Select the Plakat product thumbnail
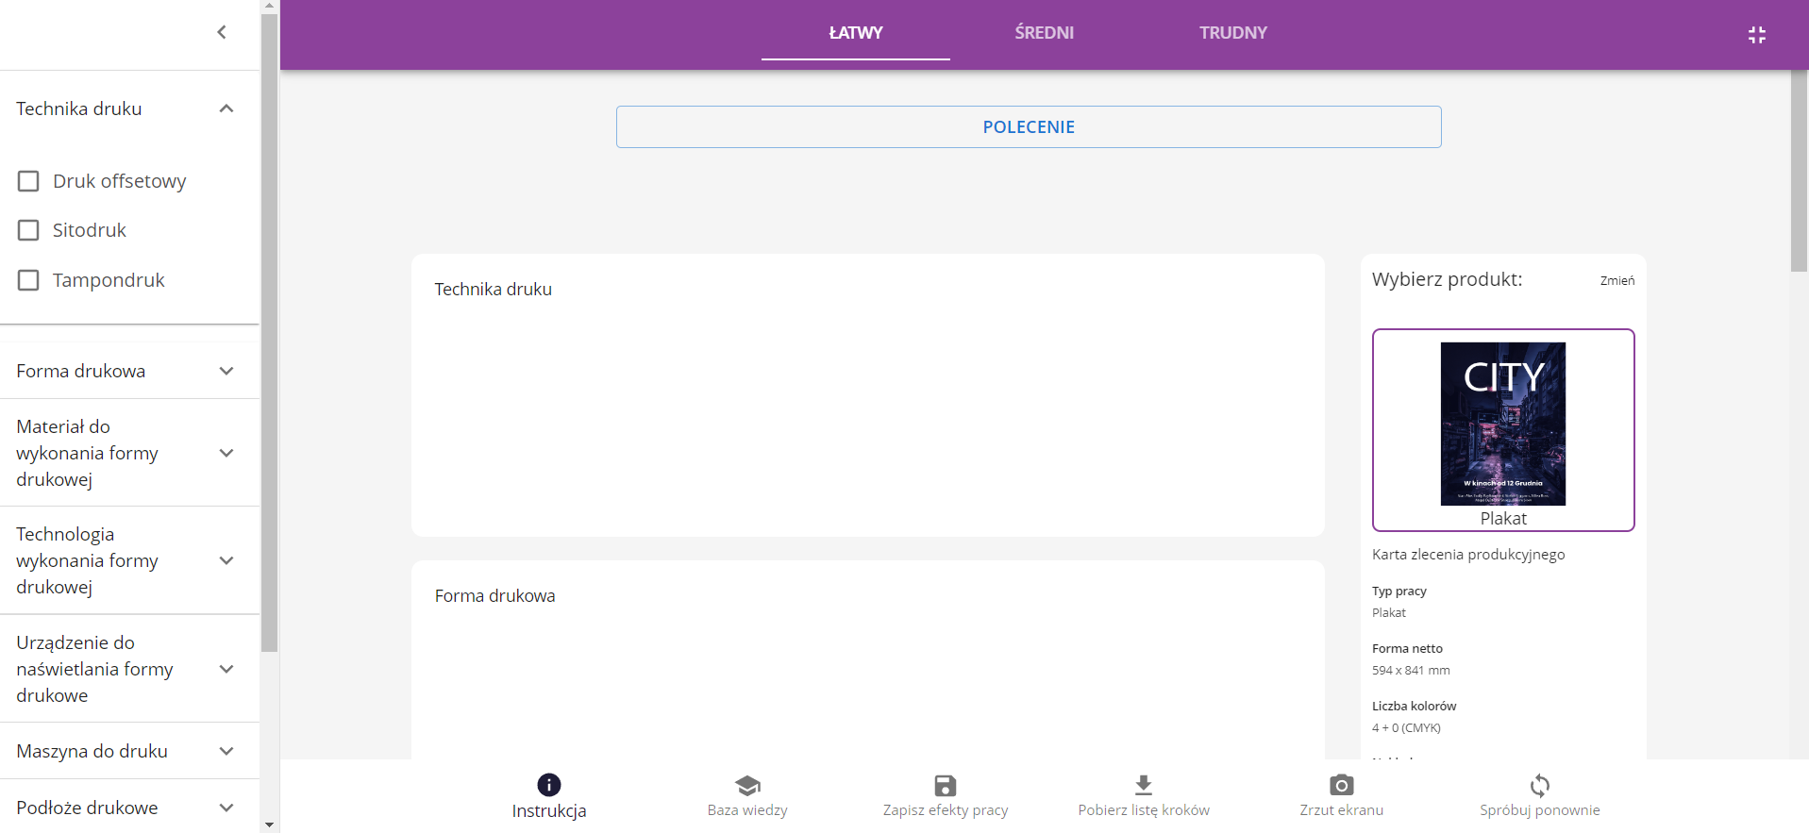Image resolution: width=1809 pixels, height=833 pixels. click(x=1502, y=429)
